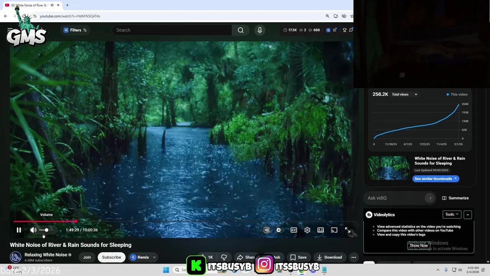This screenshot has height=276, width=490.
Task: View site information icon in address bar
Action: tap(35, 16)
